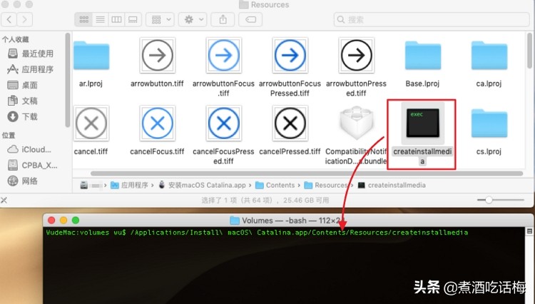Click the Resources folder title icon
Screen dimensions: 535x304
[244, 4]
